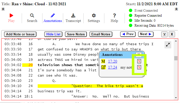Click the "Idle Seconds: 0" status

145,20
